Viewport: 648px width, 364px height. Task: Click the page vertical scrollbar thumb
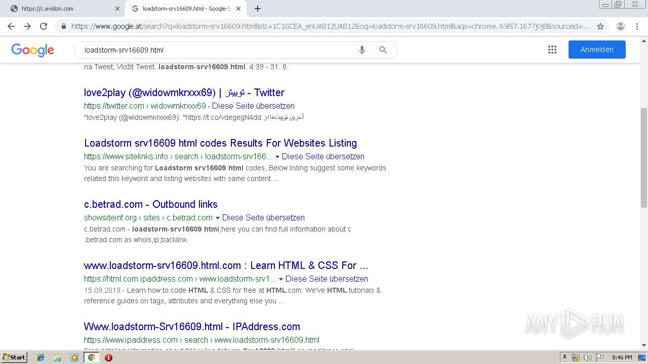[643, 158]
